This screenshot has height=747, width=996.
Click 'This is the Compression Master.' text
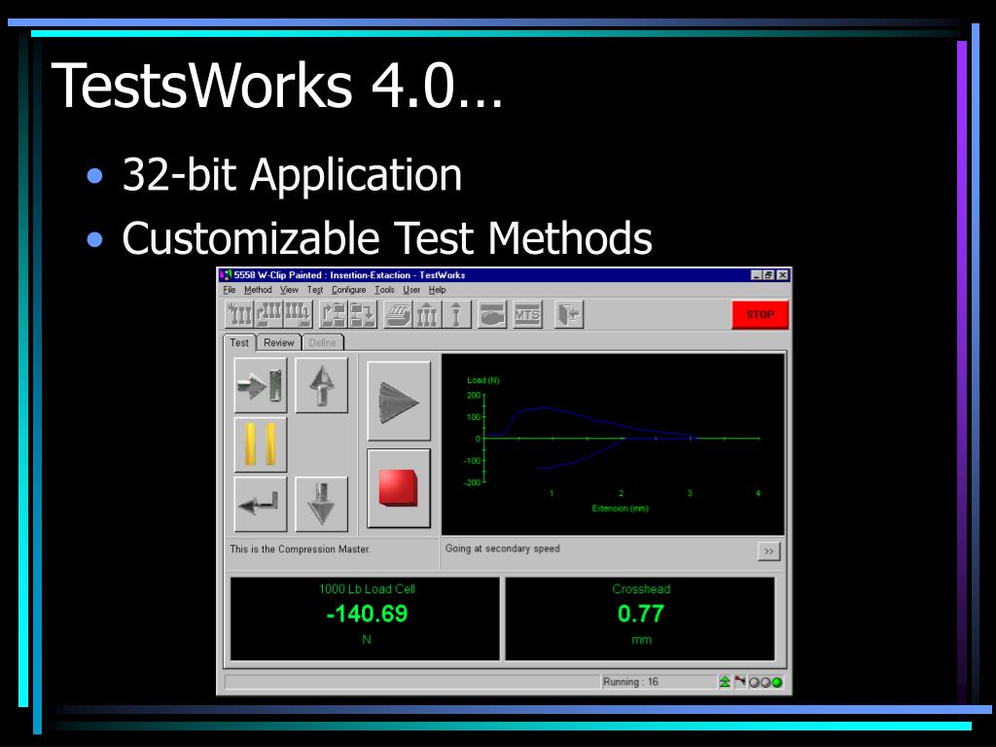tap(301, 549)
